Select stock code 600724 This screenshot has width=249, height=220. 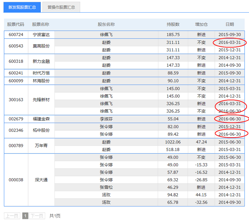coord(16,35)
